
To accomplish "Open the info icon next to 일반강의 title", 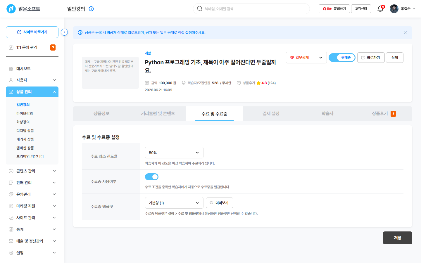I will pos(91,9).
